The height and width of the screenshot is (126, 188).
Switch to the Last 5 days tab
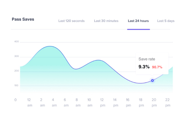click(x=166, y=21)
